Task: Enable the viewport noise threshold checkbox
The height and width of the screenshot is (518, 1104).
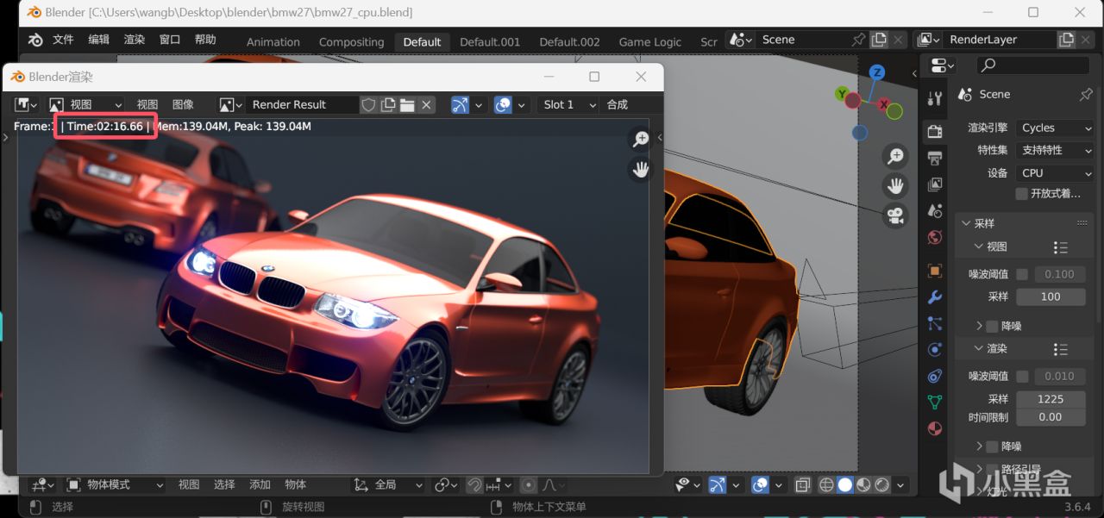Action: point(1022,274)
